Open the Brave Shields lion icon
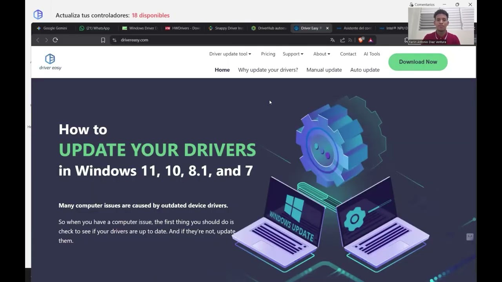 tap(361, 40)
